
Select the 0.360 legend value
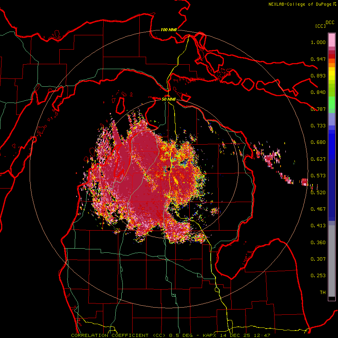(318, 242)
